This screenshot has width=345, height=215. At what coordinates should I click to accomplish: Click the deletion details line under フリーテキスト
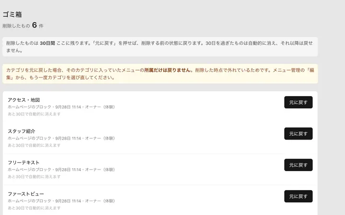[61, 170]
